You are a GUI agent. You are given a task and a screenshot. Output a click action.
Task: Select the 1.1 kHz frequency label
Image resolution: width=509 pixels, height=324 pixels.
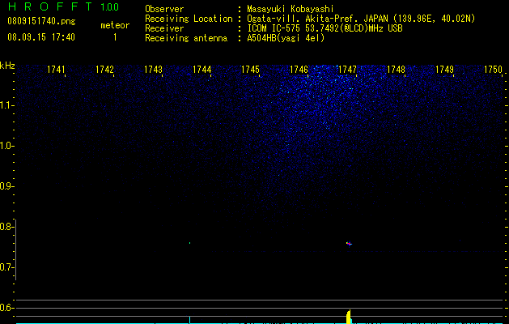pos(6,105)
